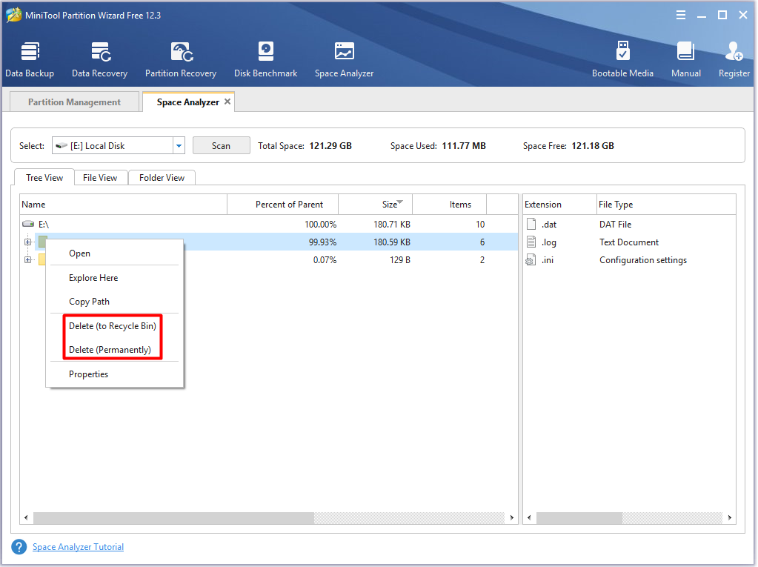
Task: Start the Disk Benchmark tool
Action: [265, 59]
